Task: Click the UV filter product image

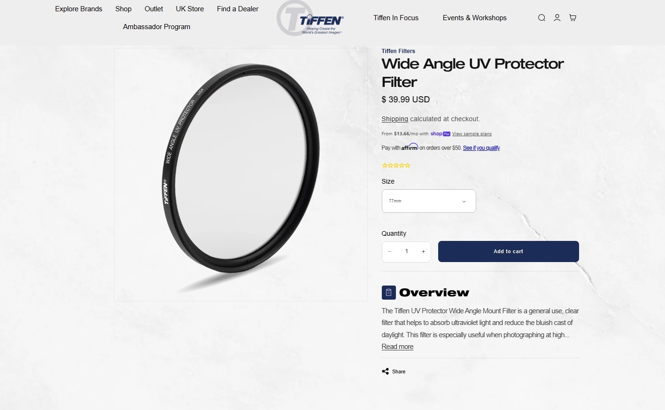Action: coord(241,175)
